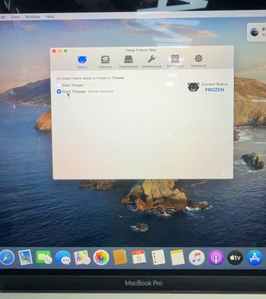Select the Start Thawed radio button

pyautogui.click(x=59, y=91)
